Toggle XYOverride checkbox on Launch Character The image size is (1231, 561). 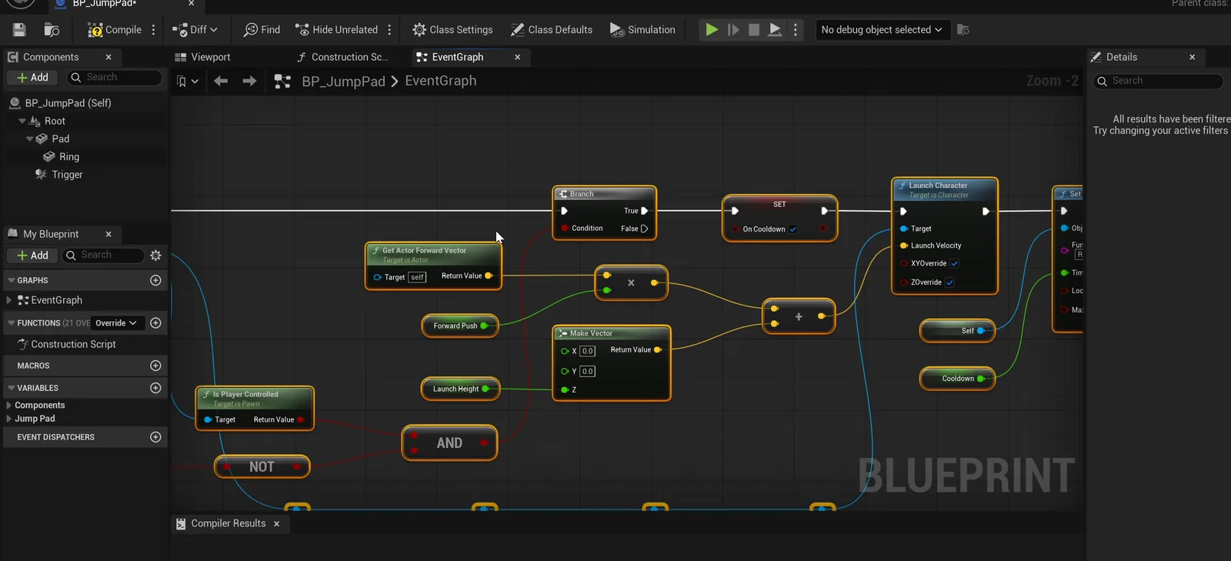pos(954,263)
